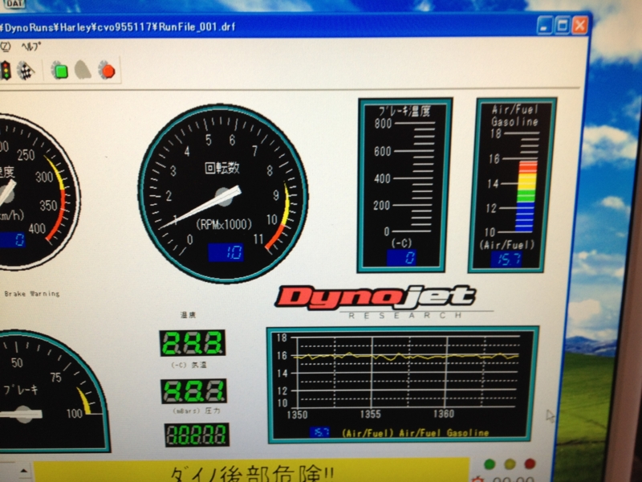This screenshot has width=642, height=482.
Task: Click the Air/Fuel Gasoline bar gauge
Action: click(512, 185)
